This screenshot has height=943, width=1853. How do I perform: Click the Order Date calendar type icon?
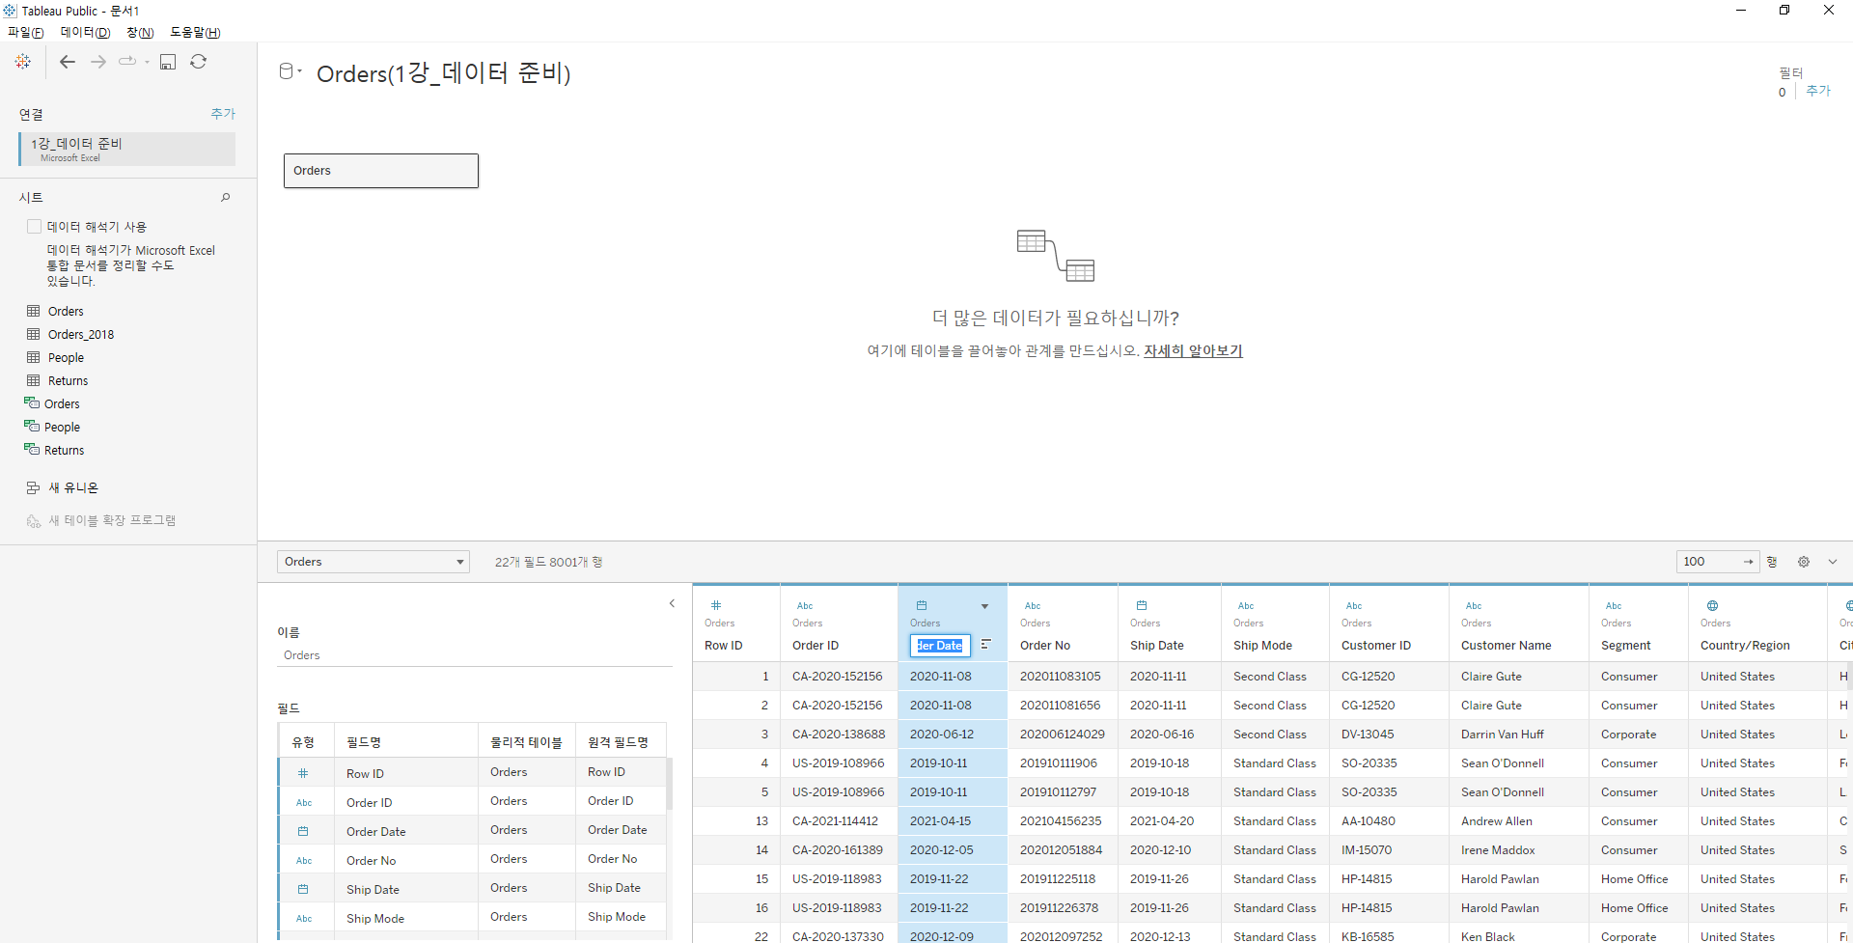click(922, 606)
